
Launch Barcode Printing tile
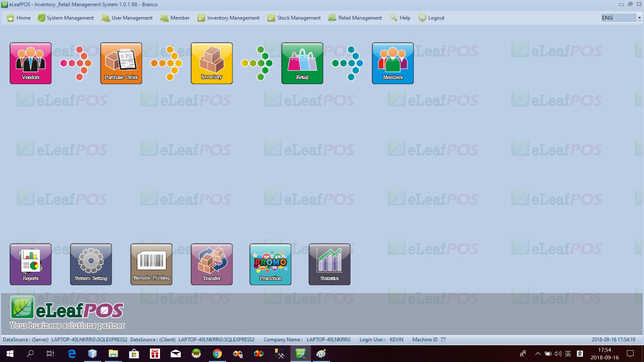click(151, 264)
